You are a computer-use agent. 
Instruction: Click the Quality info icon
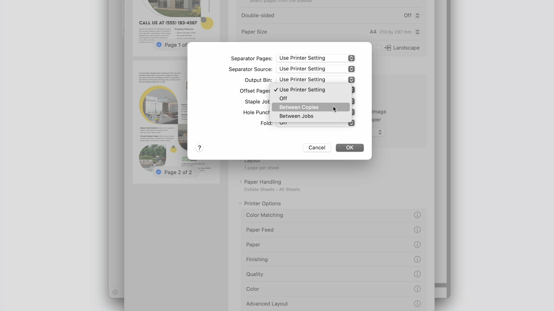417,274
